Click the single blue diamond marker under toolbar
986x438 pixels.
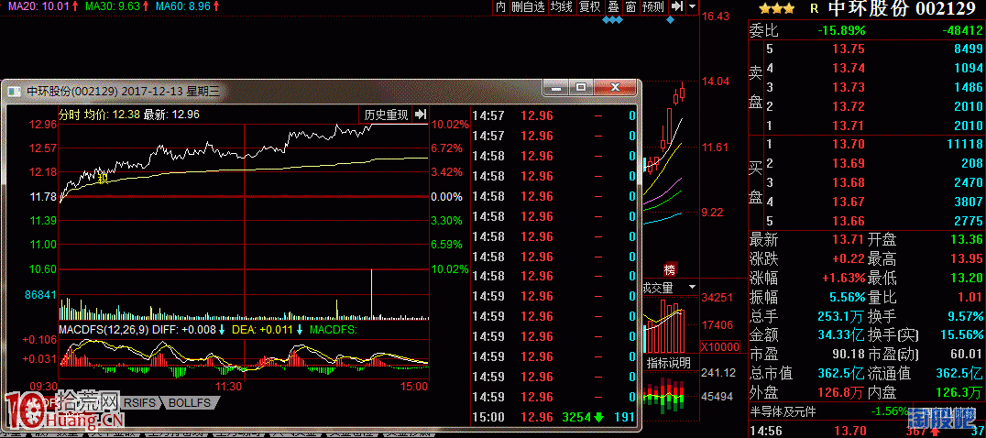(x=671, y=20)
